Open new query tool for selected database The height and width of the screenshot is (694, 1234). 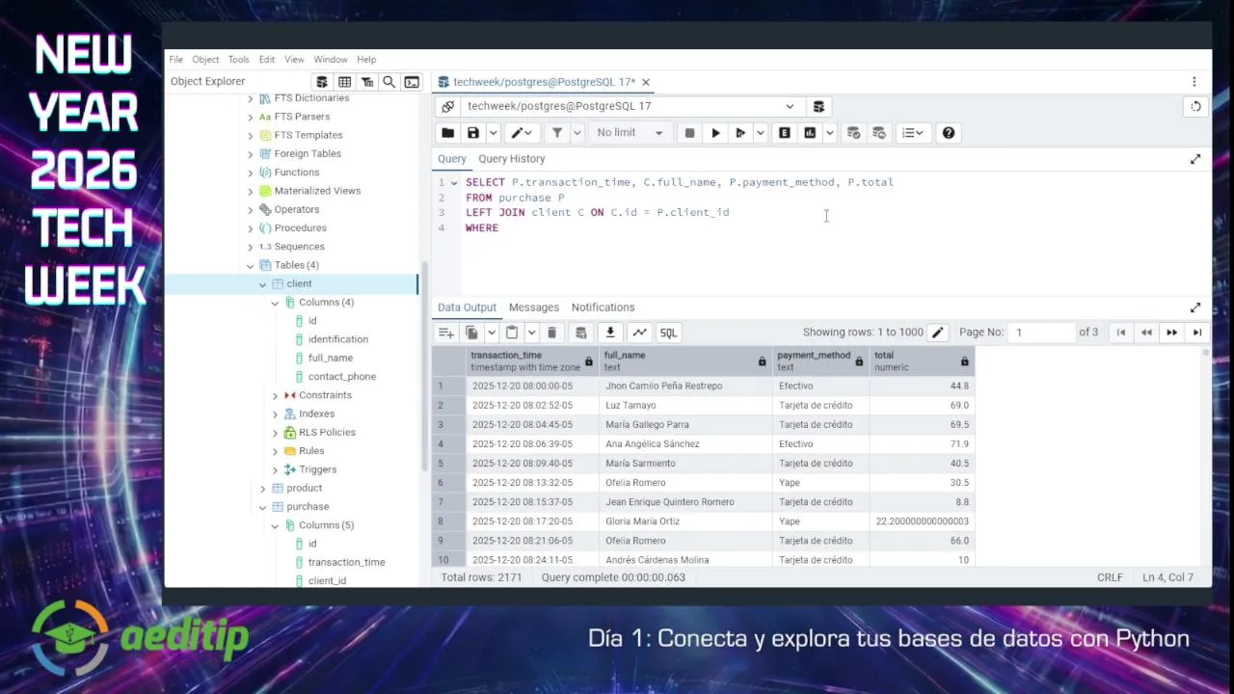point(818,106)
